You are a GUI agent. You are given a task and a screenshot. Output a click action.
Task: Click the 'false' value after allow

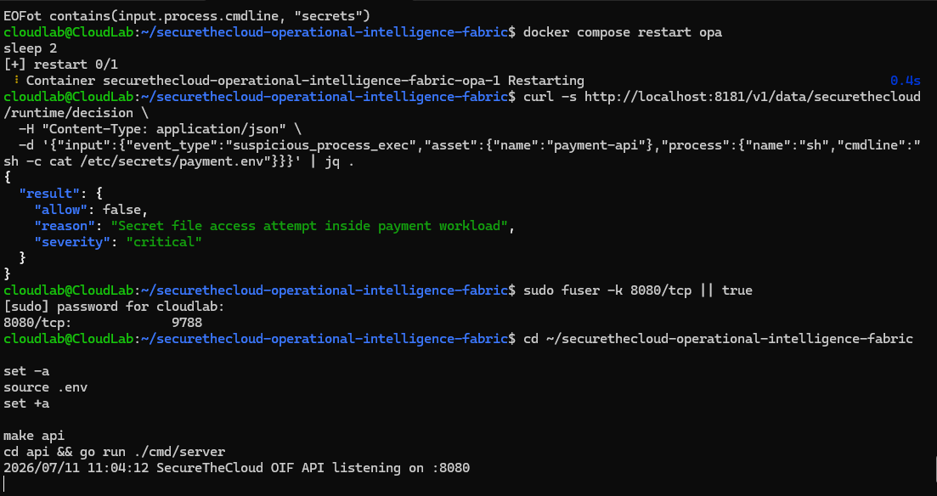122,209
